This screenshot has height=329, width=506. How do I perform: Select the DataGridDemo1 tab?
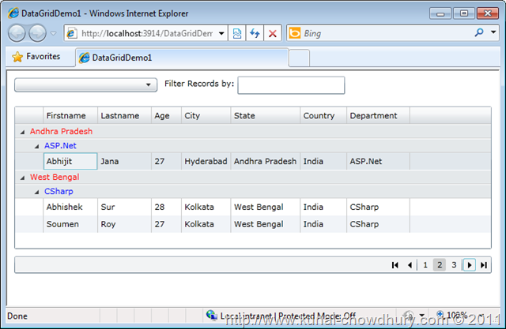tap(181, 58)
